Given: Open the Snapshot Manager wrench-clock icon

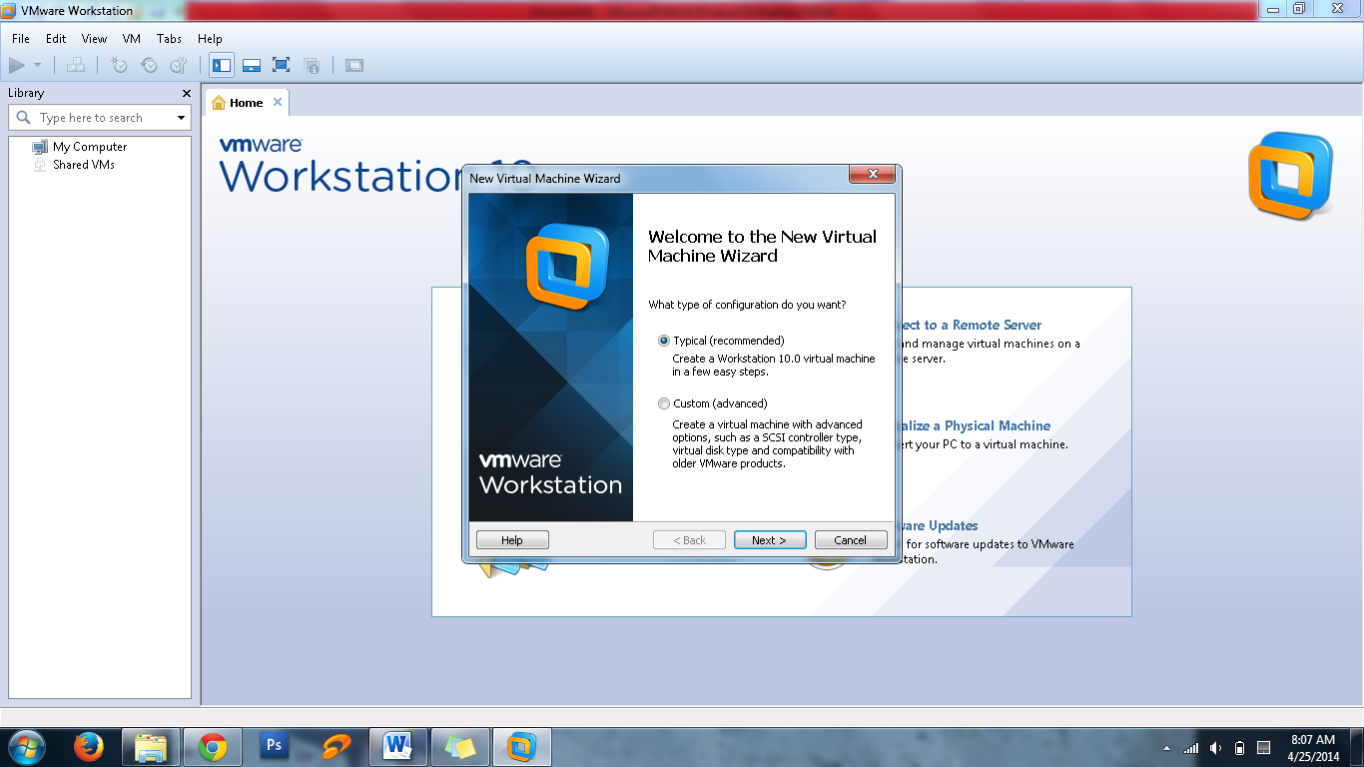Looking at the screenshot, I should point(179,66).
